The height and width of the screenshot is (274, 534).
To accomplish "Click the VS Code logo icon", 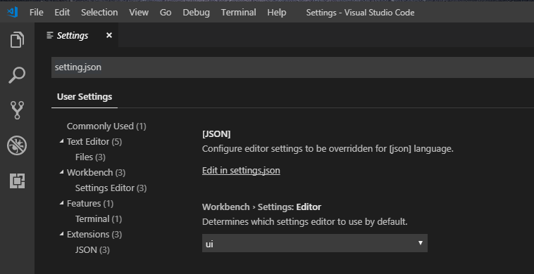I will pyautogui.click(x=12, y=12).
